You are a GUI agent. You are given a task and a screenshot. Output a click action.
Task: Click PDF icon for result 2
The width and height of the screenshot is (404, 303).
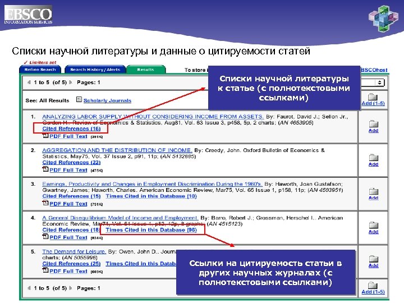[45, 169]
